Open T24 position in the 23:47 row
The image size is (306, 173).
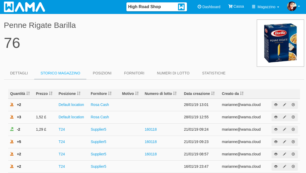pos(62,167)
